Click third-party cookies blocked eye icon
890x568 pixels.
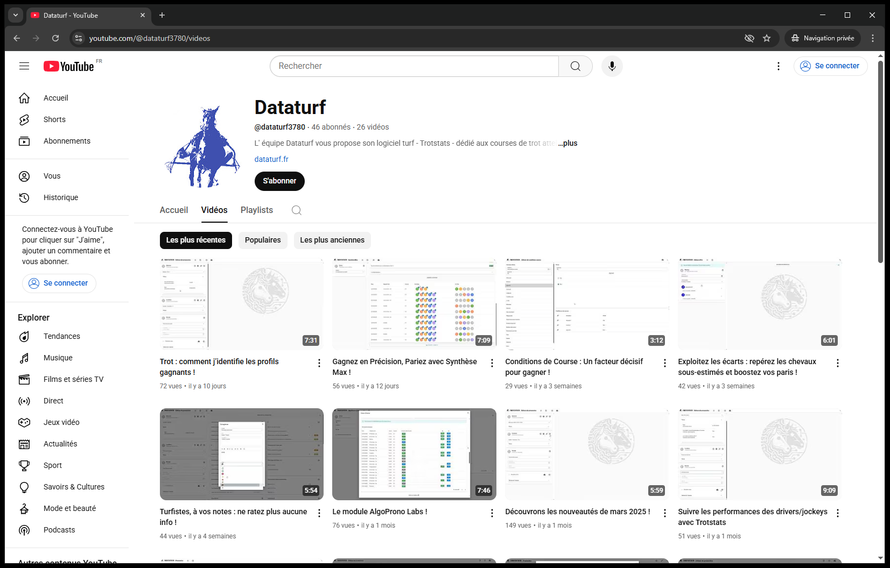[x=749, y=38]
